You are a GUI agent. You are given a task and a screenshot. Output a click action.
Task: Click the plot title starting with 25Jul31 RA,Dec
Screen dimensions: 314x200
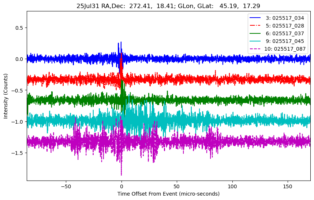click(168, 6)
